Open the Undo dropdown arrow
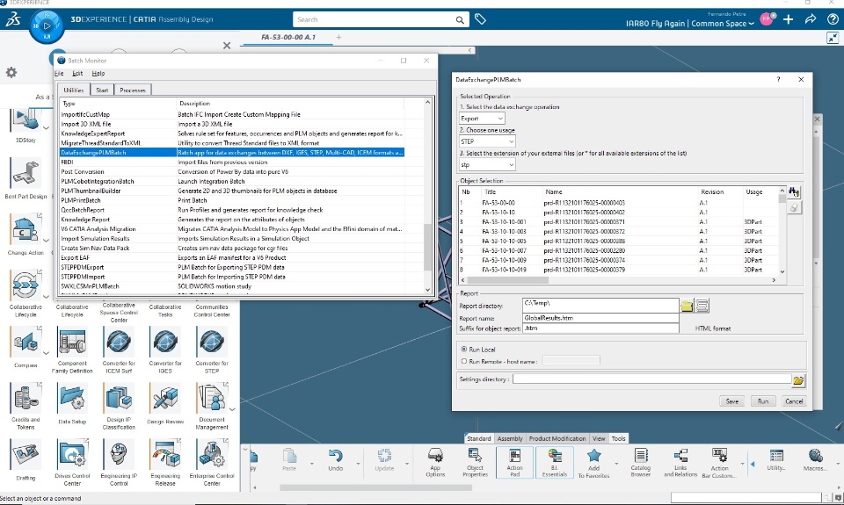Screen dimensions: 844x505 (358, 464)
